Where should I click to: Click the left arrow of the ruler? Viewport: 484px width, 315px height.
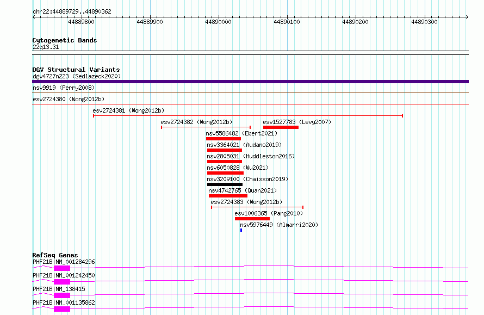point(34,17)
